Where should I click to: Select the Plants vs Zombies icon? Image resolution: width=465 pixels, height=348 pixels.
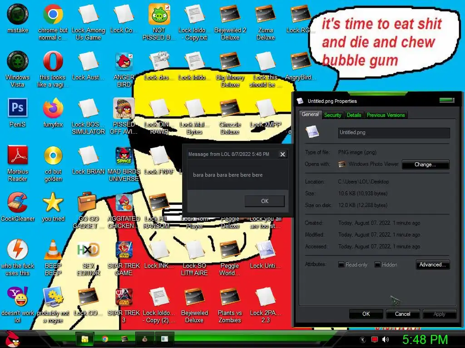pos(230,296)
